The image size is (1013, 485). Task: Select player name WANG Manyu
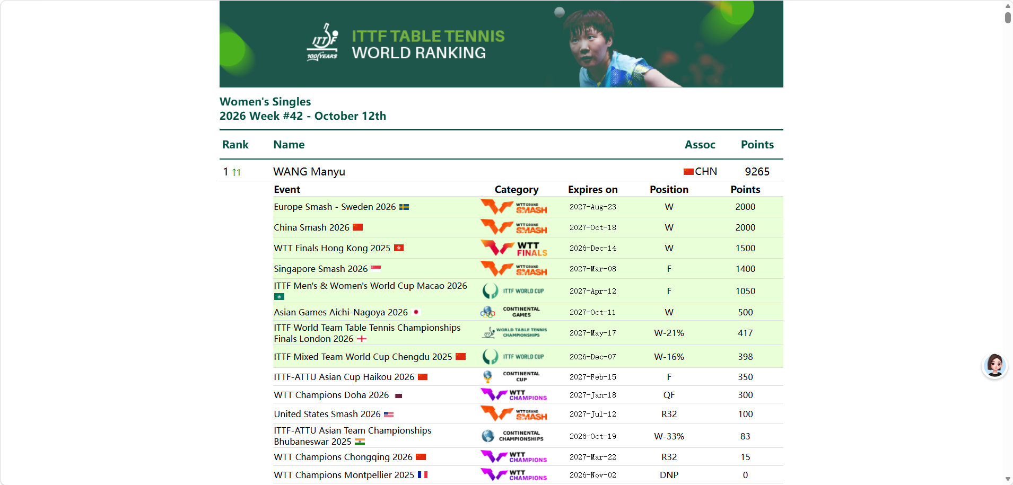pyautogui.click(x=309, y=172)
